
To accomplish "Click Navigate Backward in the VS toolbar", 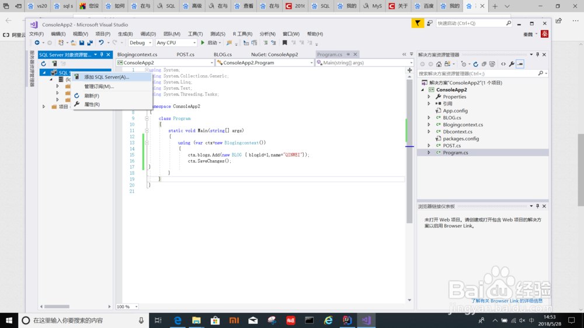I will pyautogui.click(x=37, y=43).
